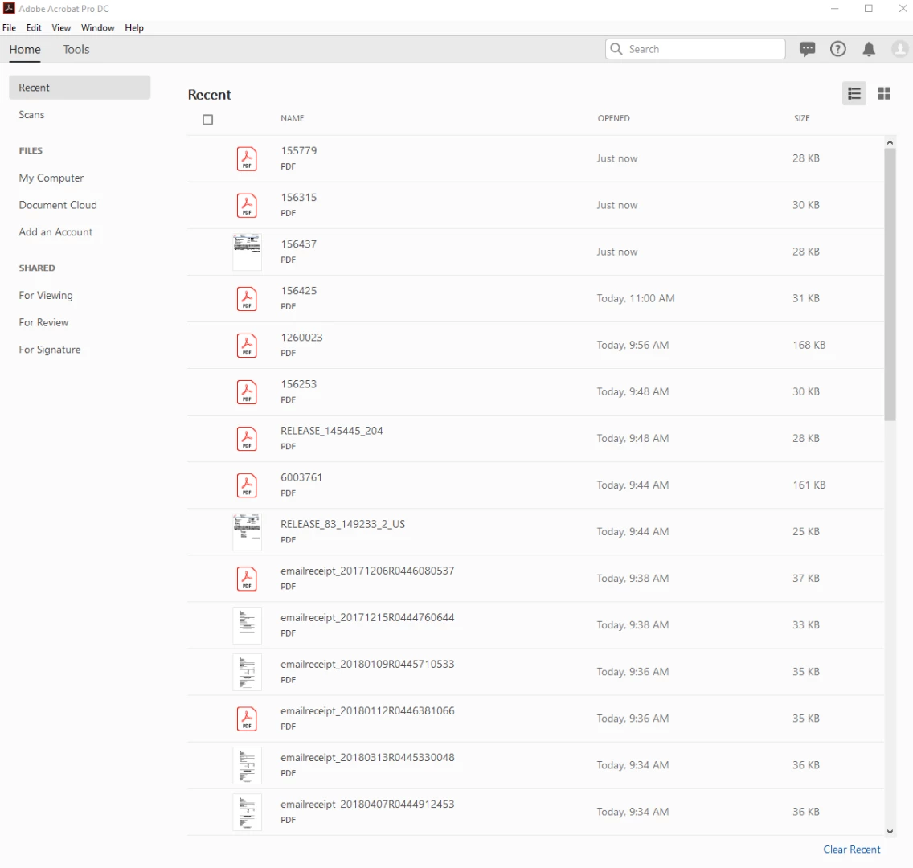Open the Window menu
This screenshot has width=913, height=868.
pos(98,27)
